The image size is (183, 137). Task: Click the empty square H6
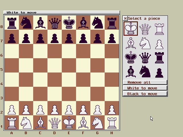coord(112,51)
